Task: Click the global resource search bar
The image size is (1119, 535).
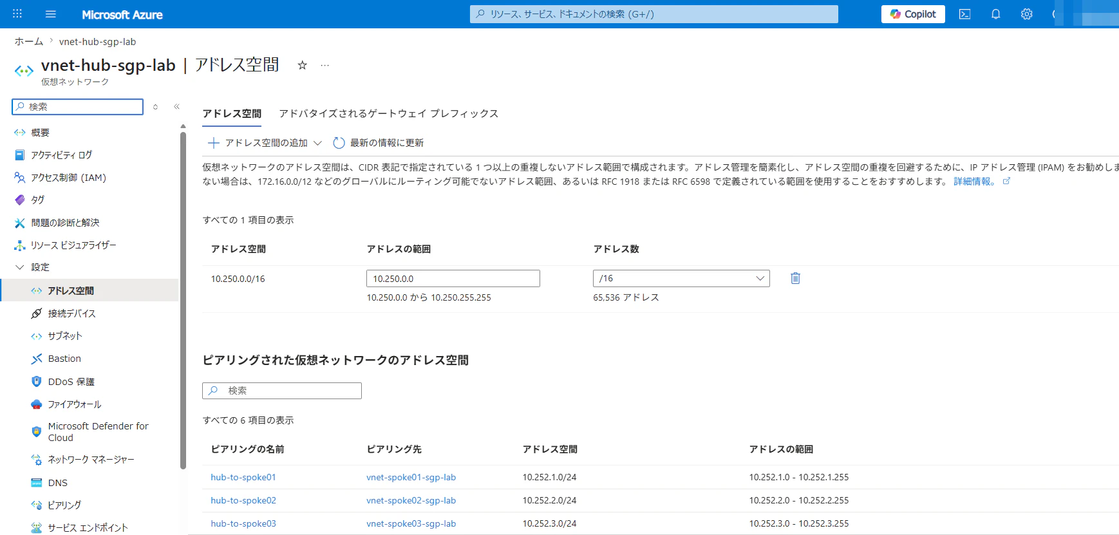Action: 654,14
